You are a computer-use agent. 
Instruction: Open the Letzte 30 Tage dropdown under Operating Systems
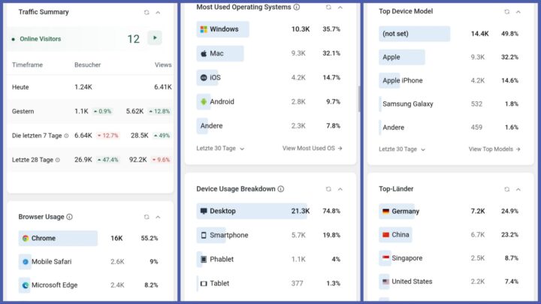[220, 149]
